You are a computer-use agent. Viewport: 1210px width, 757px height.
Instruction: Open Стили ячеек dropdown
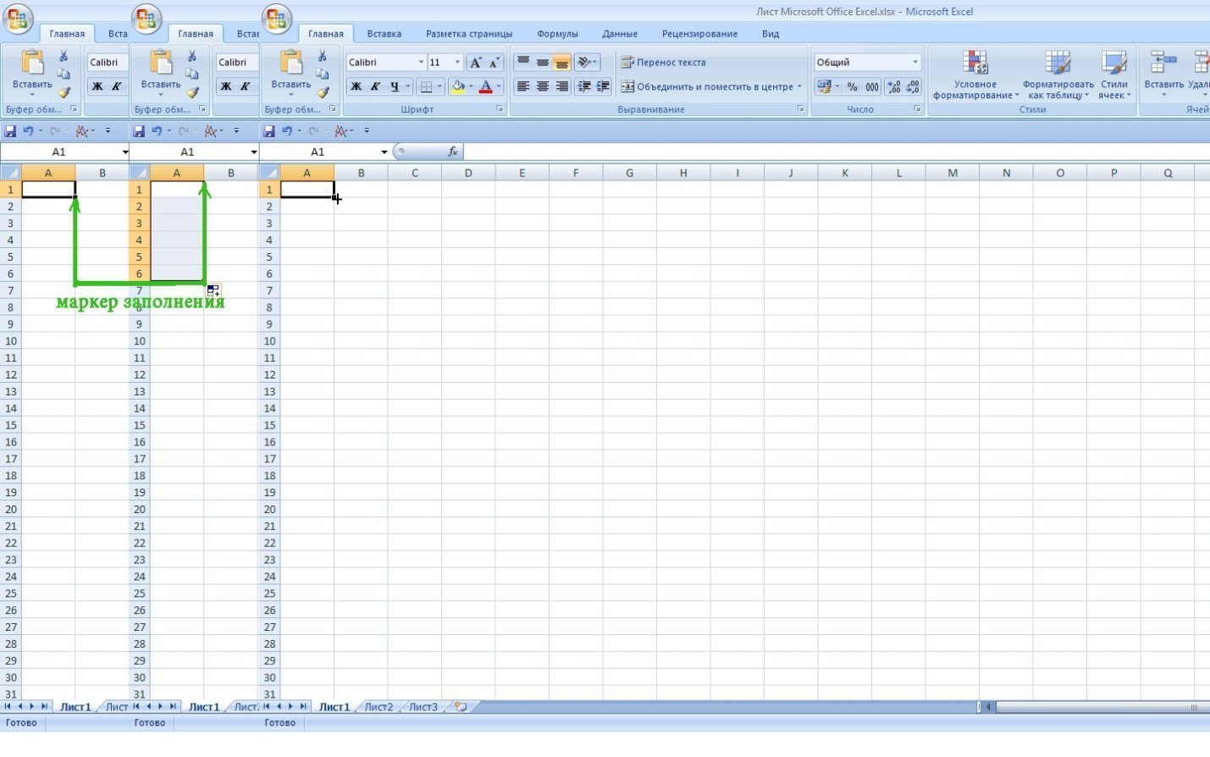1114,75
